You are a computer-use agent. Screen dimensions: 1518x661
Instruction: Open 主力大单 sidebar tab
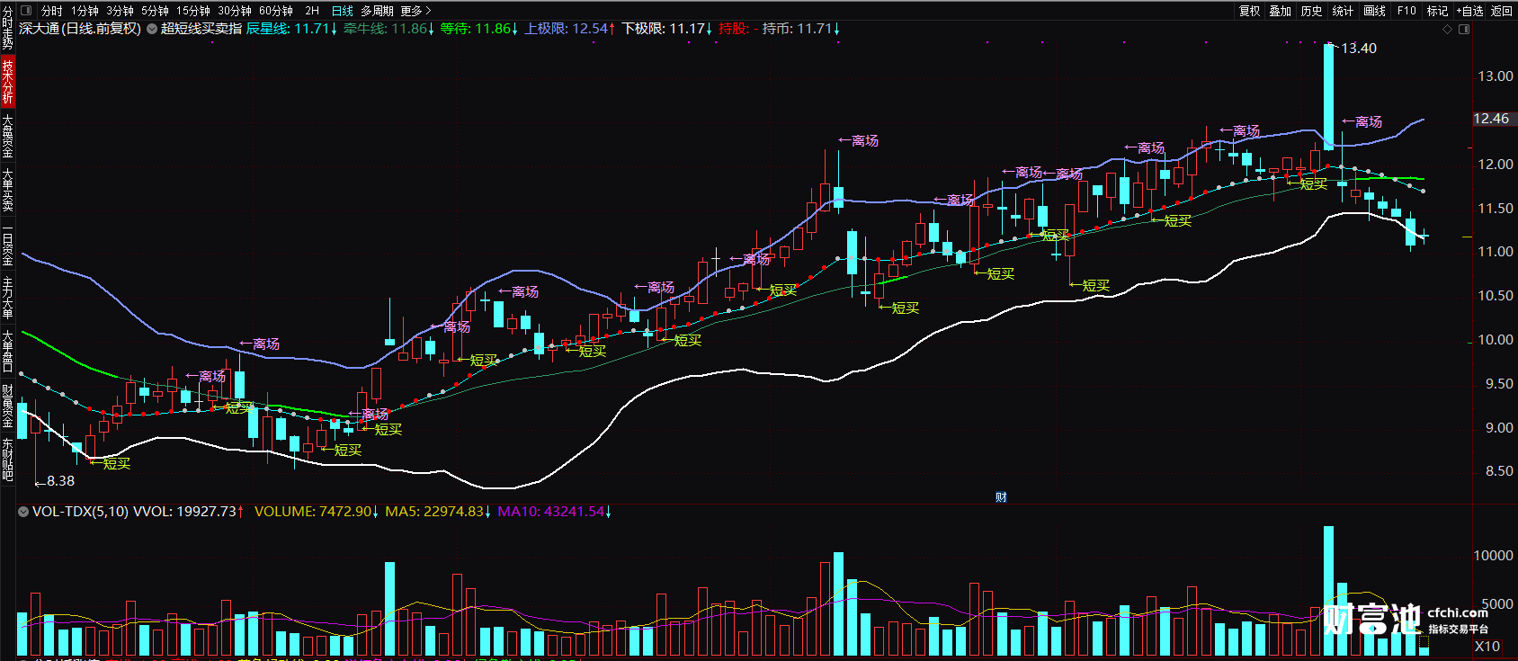pos(7,299)
